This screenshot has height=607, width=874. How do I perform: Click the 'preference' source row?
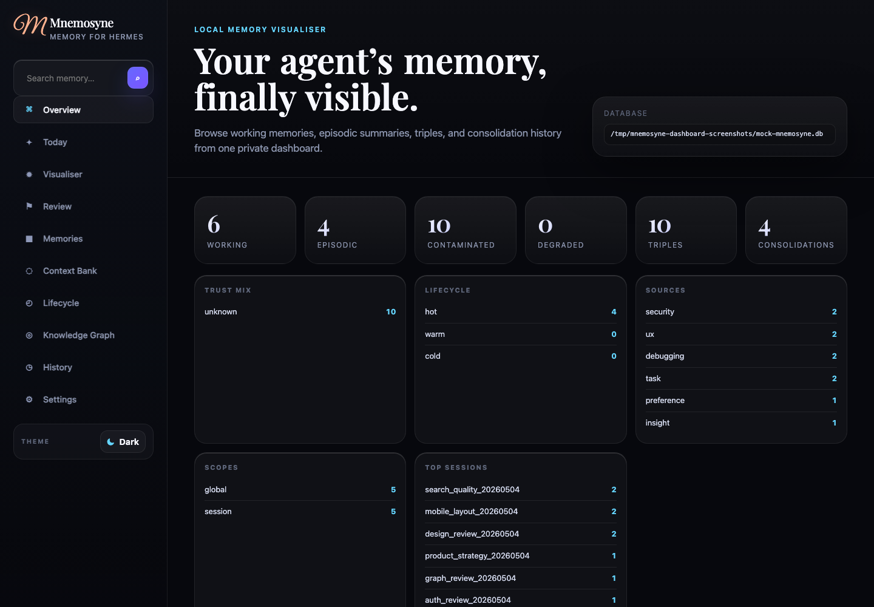[x=741, y=401]
